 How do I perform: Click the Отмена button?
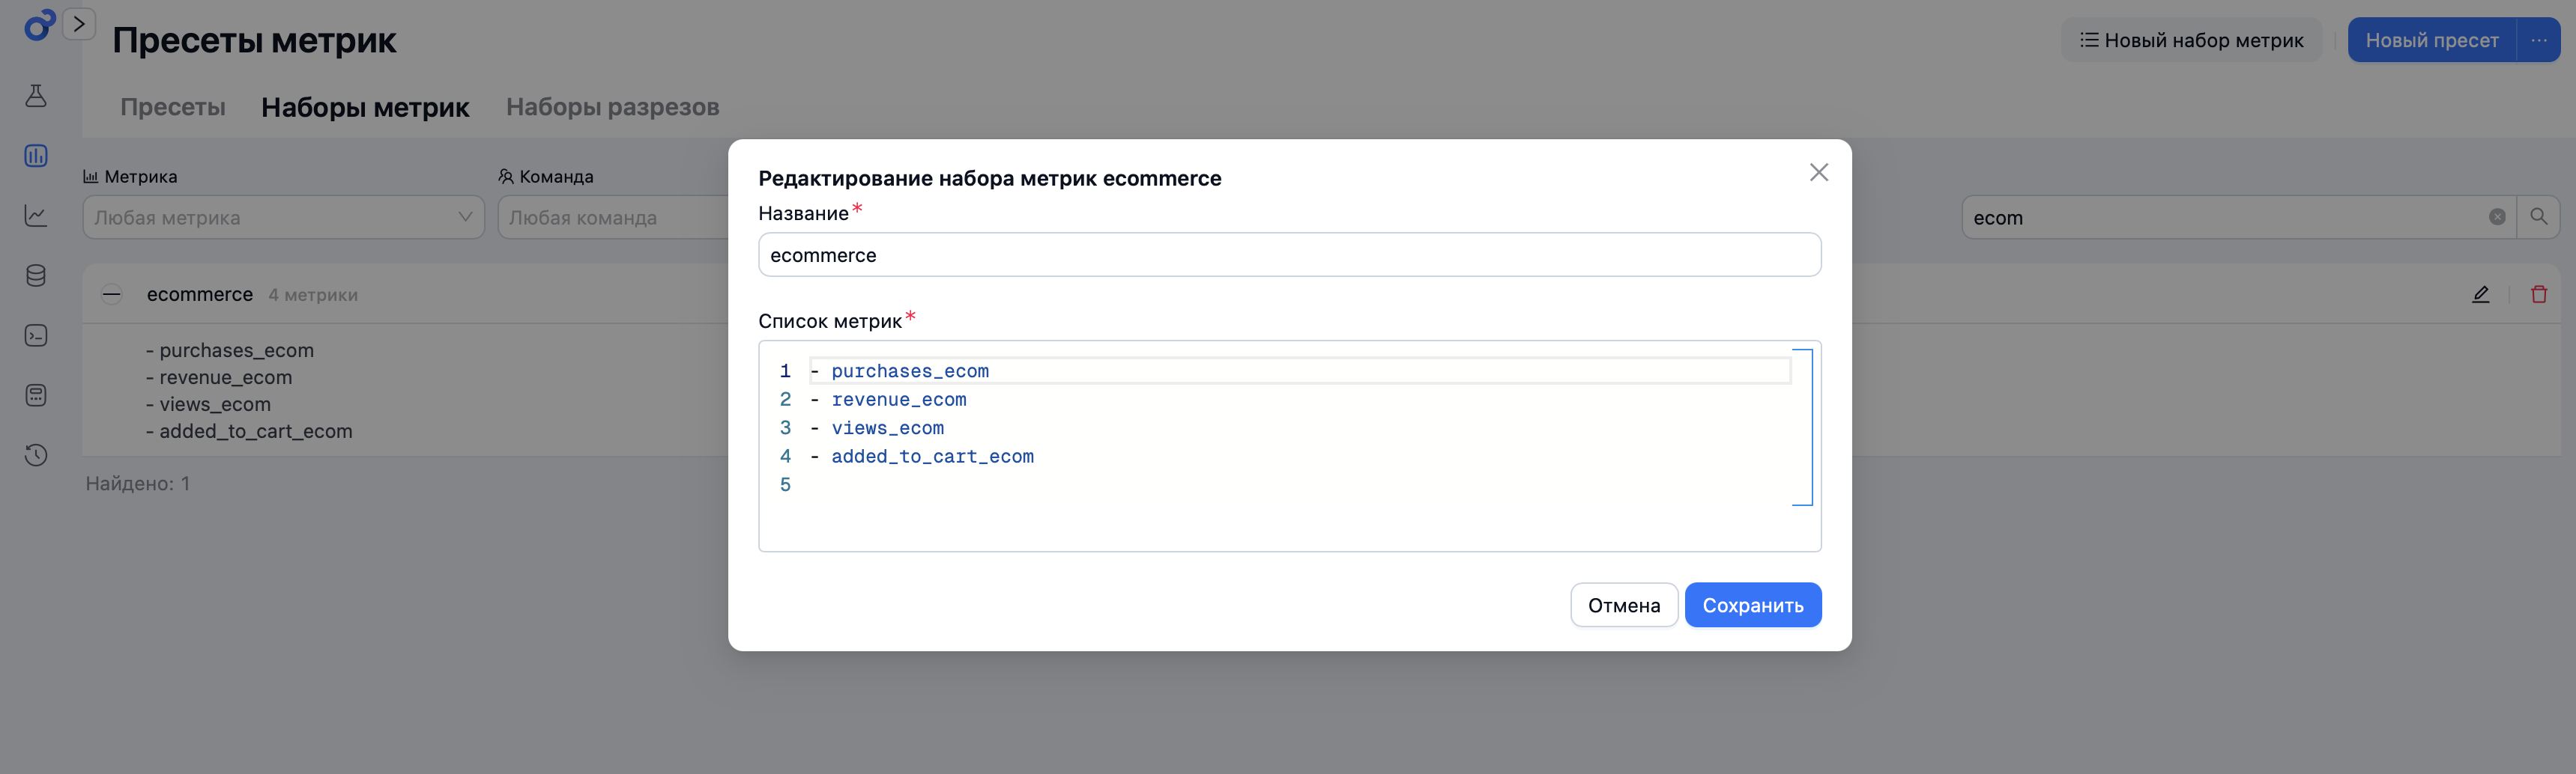(1624, 606)
